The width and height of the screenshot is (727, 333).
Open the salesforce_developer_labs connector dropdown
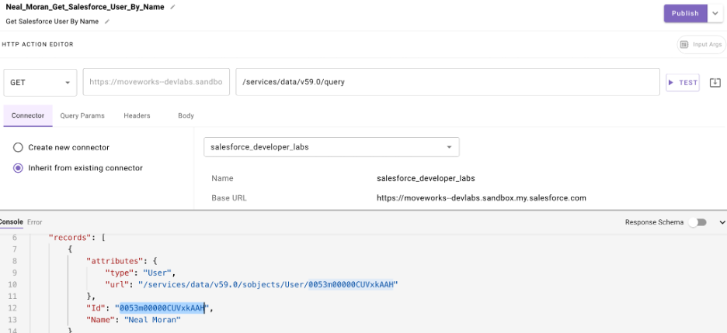332,147
